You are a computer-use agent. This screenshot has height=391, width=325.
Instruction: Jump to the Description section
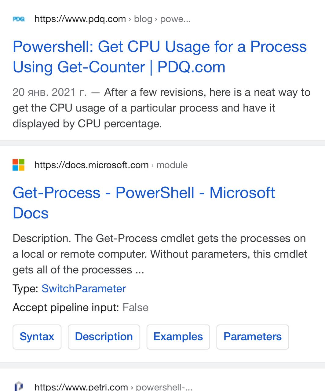[104, 337]
